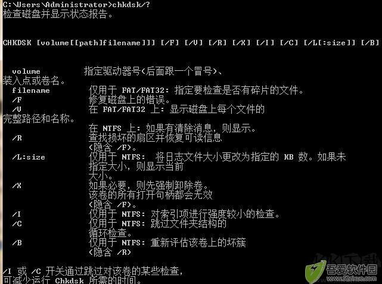Click the [/L[:size]] token in syntax line
This screenshot has width=382, height=284.
point(330,43)
